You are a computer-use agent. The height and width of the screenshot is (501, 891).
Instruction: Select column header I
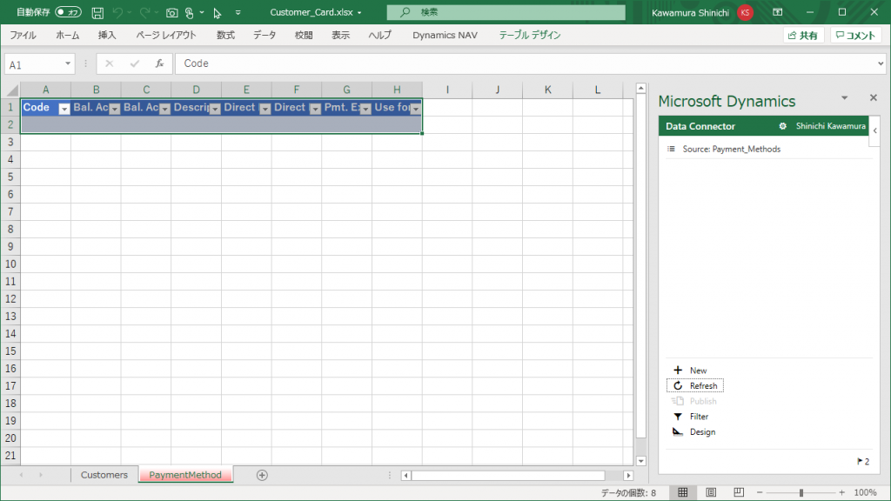(x=447, y=90)
